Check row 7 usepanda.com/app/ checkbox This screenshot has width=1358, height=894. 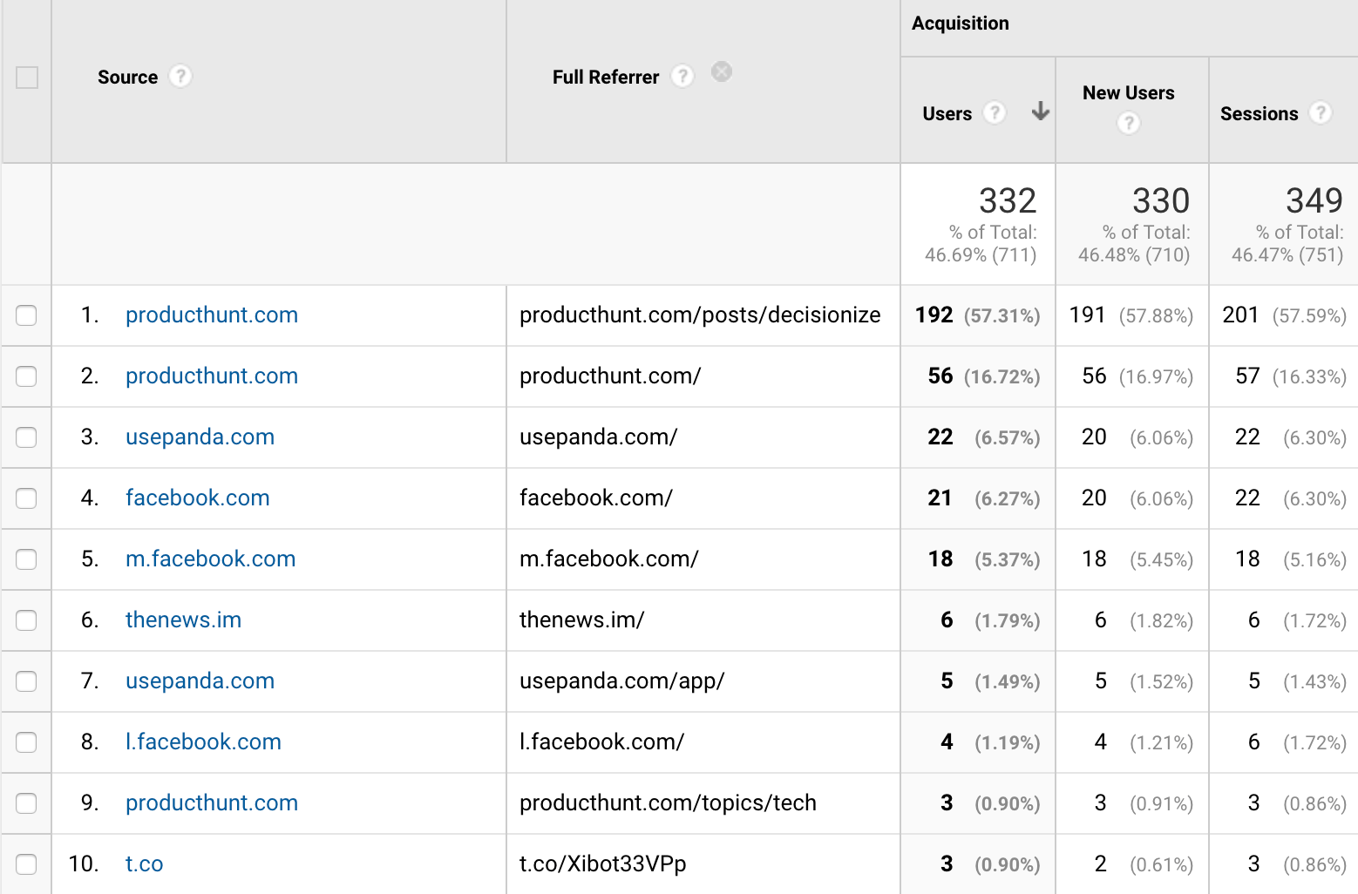[x=26, y=681]
